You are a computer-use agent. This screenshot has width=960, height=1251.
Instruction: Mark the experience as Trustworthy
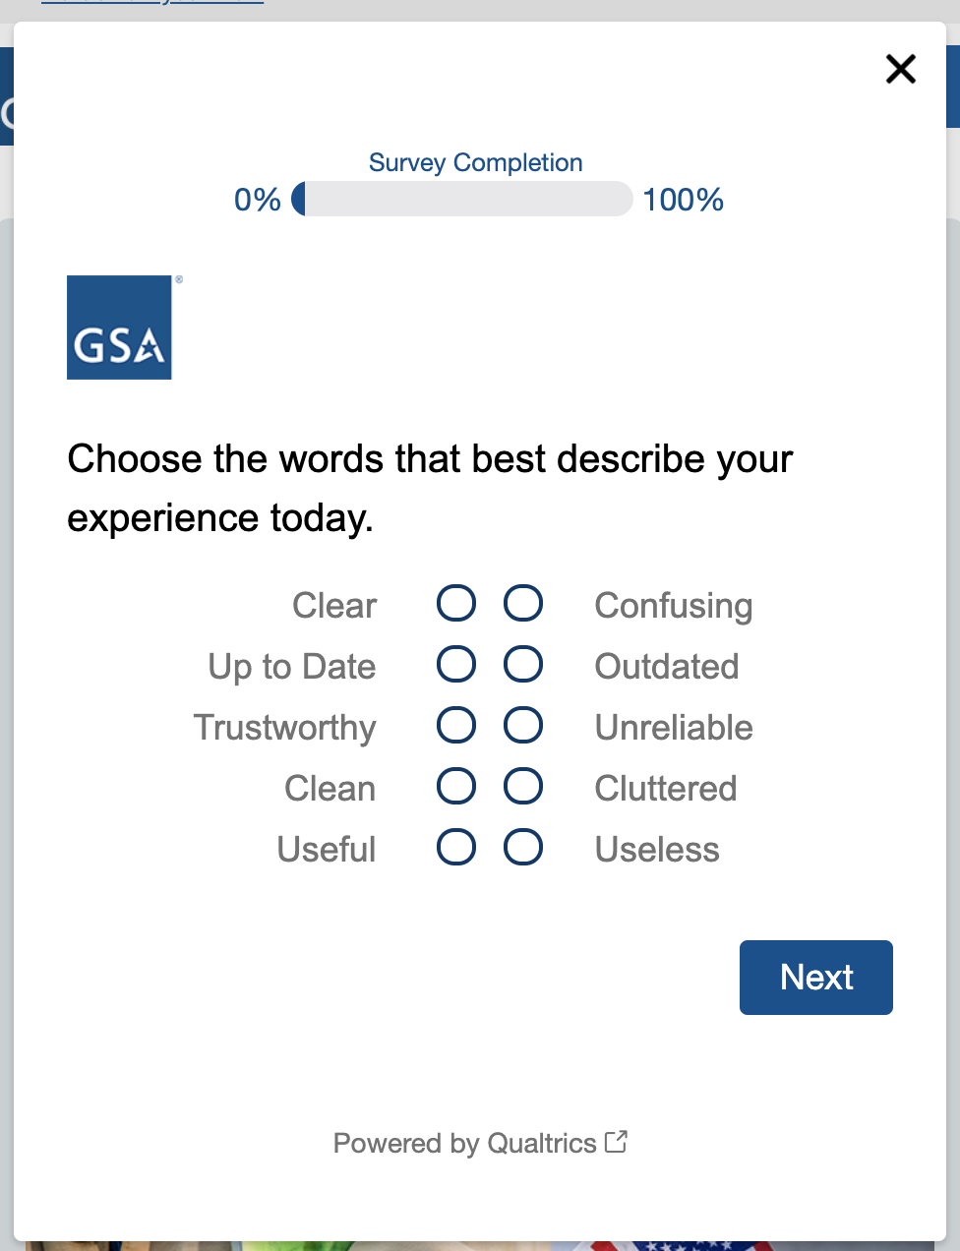pos(456,726)
